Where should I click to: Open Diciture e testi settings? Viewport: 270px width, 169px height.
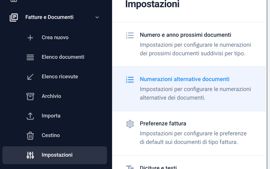(158, 167)
